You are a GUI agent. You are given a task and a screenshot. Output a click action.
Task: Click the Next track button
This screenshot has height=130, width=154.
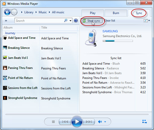(x=89, y=122)
